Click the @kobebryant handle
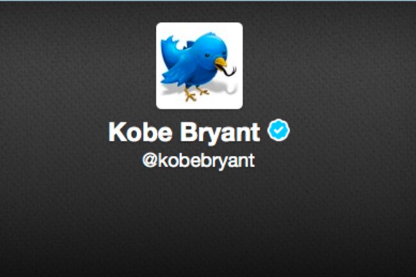This screenshot has width=416, height=277. pos(199,160)
